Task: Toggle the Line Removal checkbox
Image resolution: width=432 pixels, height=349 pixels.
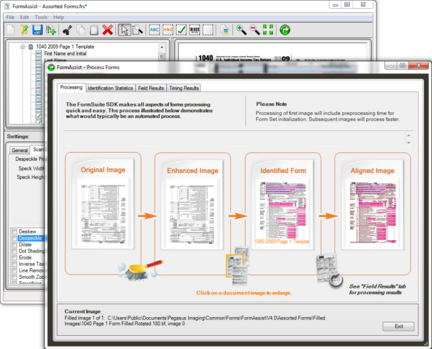Action: pyautogui.click(x=14, y=270)
